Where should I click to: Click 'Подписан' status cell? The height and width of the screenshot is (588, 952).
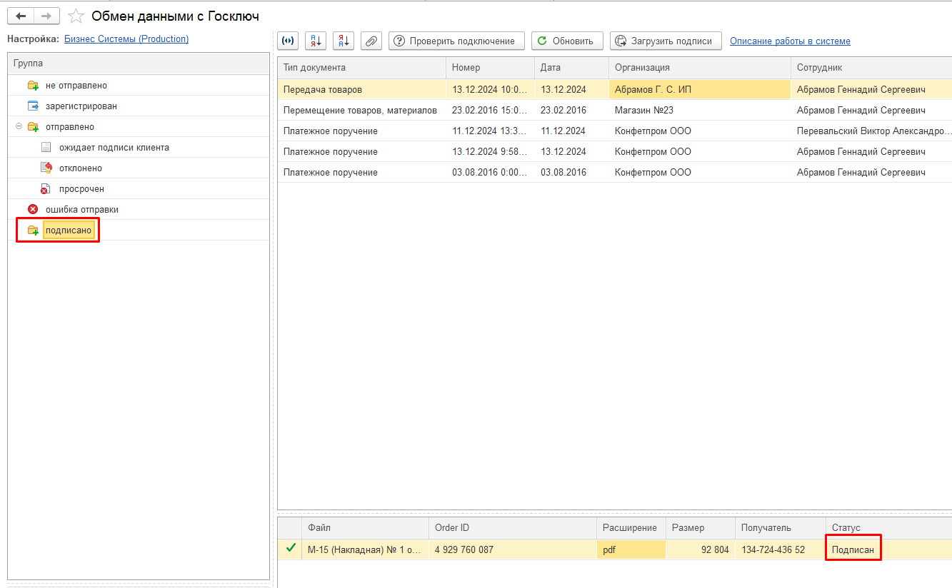click(x=889, y=549)
